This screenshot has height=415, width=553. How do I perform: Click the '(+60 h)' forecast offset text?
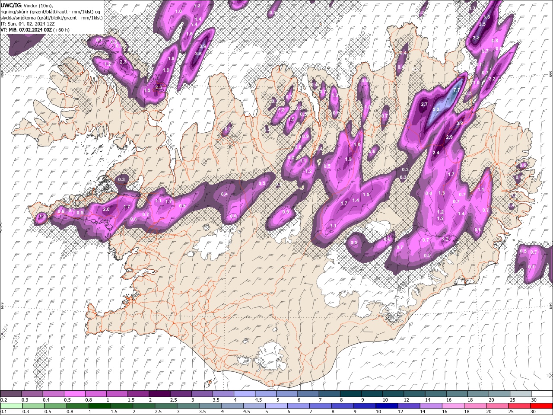pos(62,30)
